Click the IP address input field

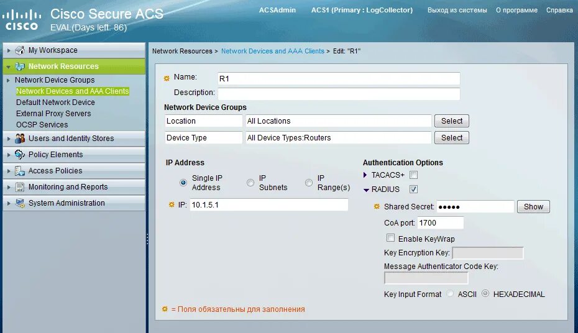tap(269, 205)
